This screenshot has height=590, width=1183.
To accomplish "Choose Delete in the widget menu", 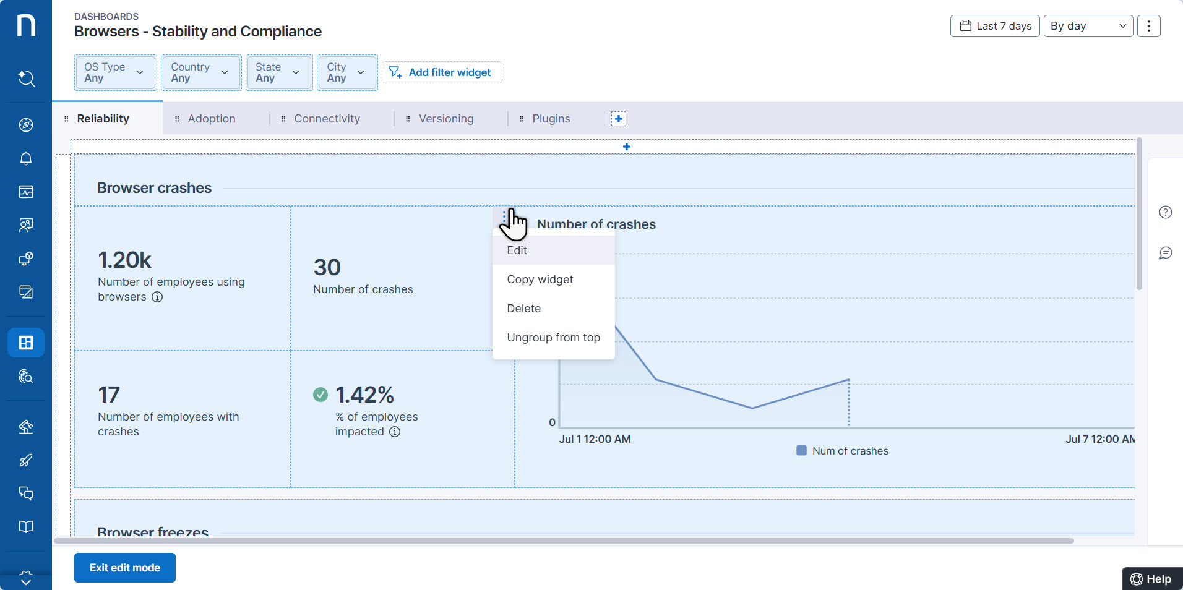I will coord(524,309).
